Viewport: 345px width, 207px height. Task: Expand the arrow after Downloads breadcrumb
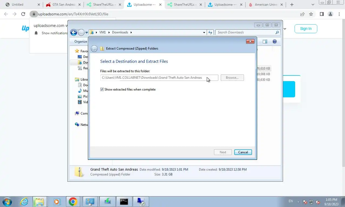point(131,32)
